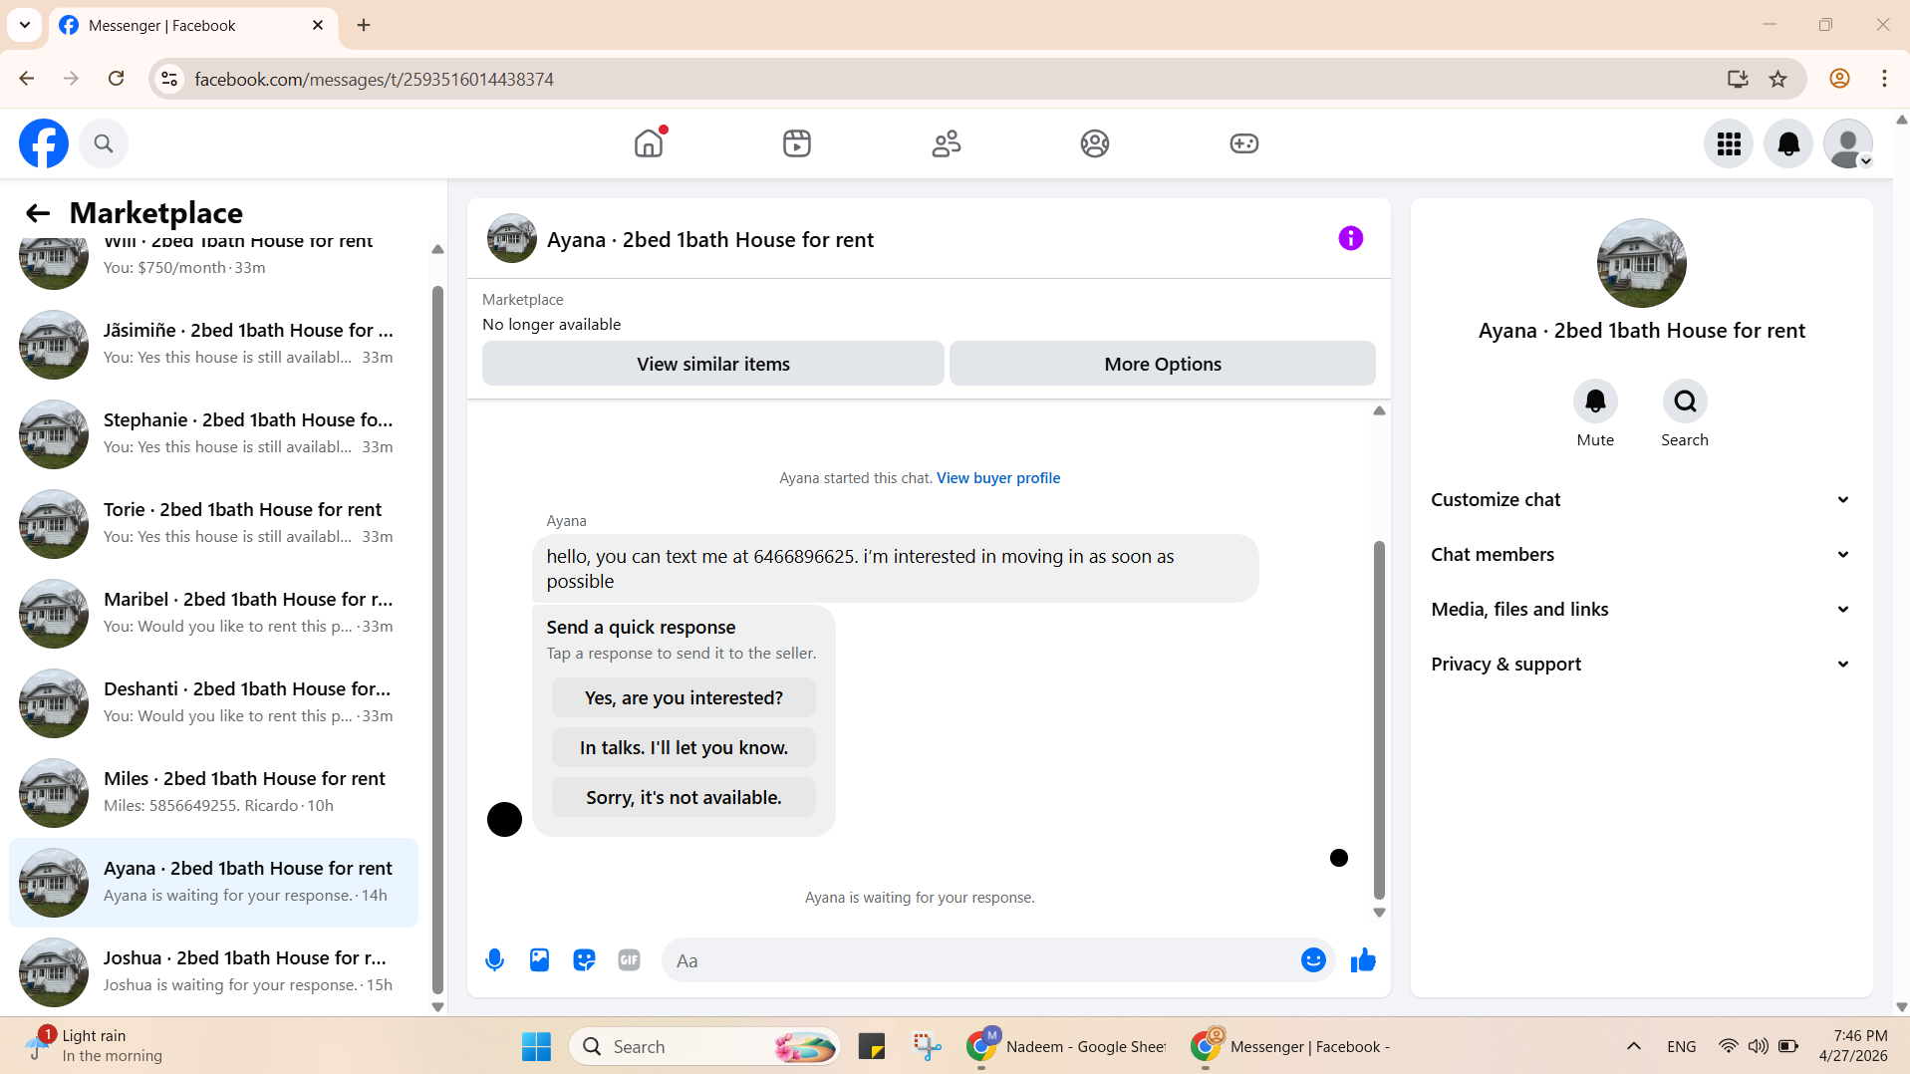Click the browser back arrow

pyautogui.click(x=27, y=79)
